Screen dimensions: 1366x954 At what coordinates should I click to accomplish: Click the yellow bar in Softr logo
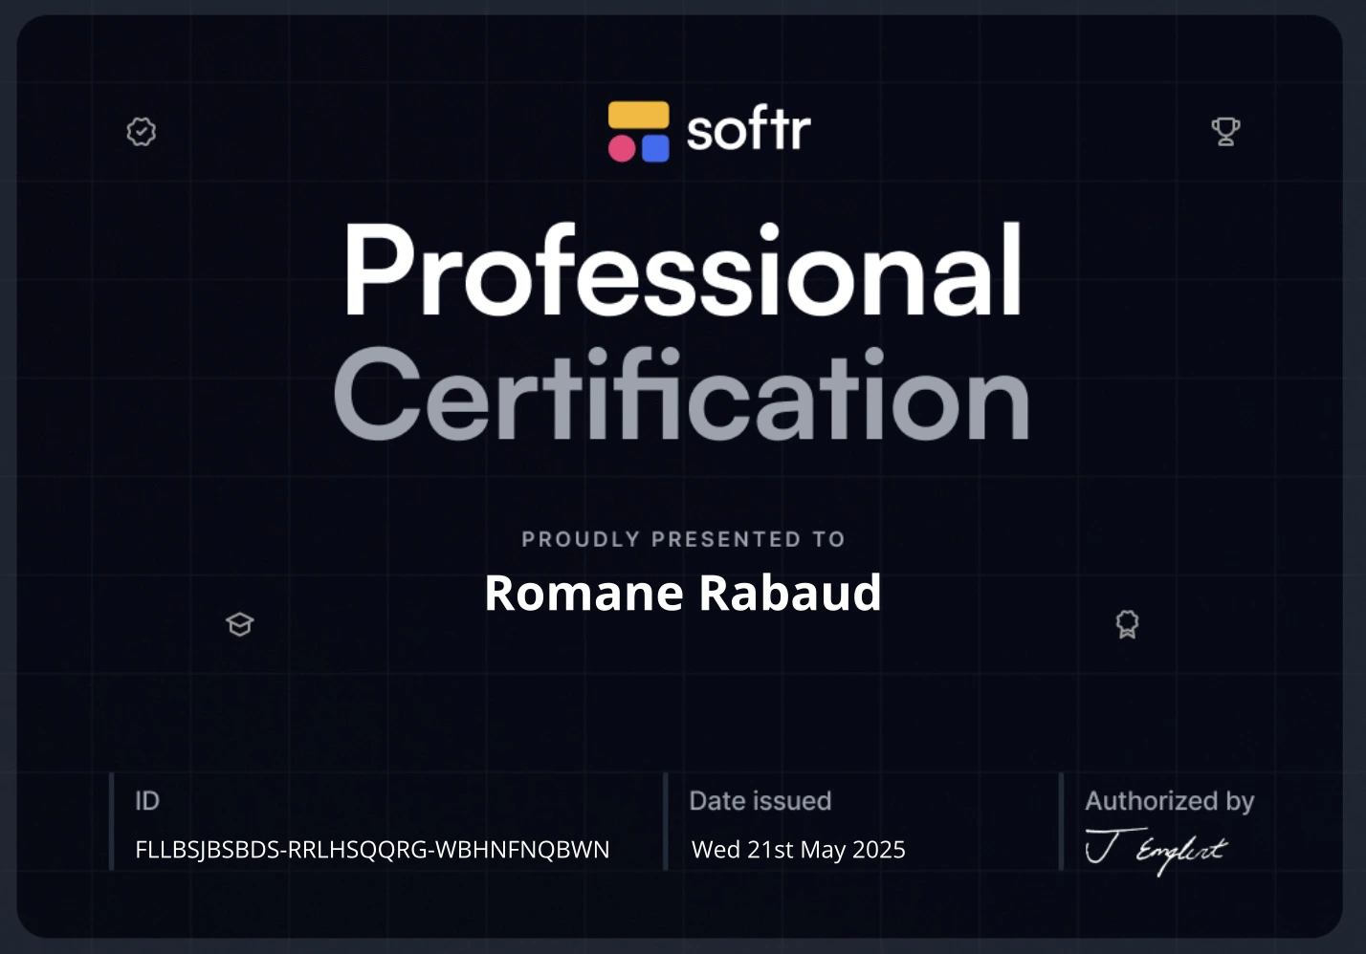tap(638, 115)
